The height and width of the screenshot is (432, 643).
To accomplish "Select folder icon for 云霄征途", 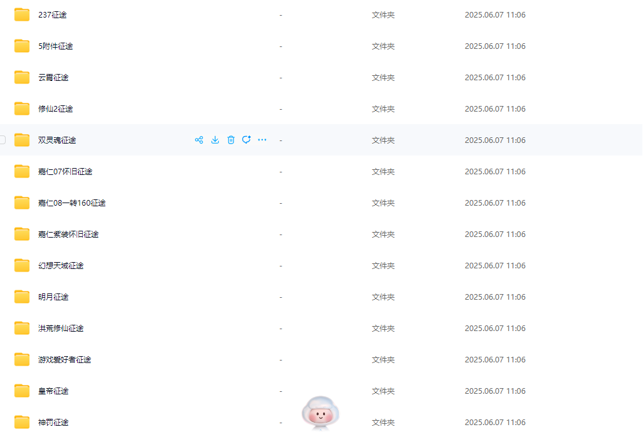I will (x=22, y=78).
